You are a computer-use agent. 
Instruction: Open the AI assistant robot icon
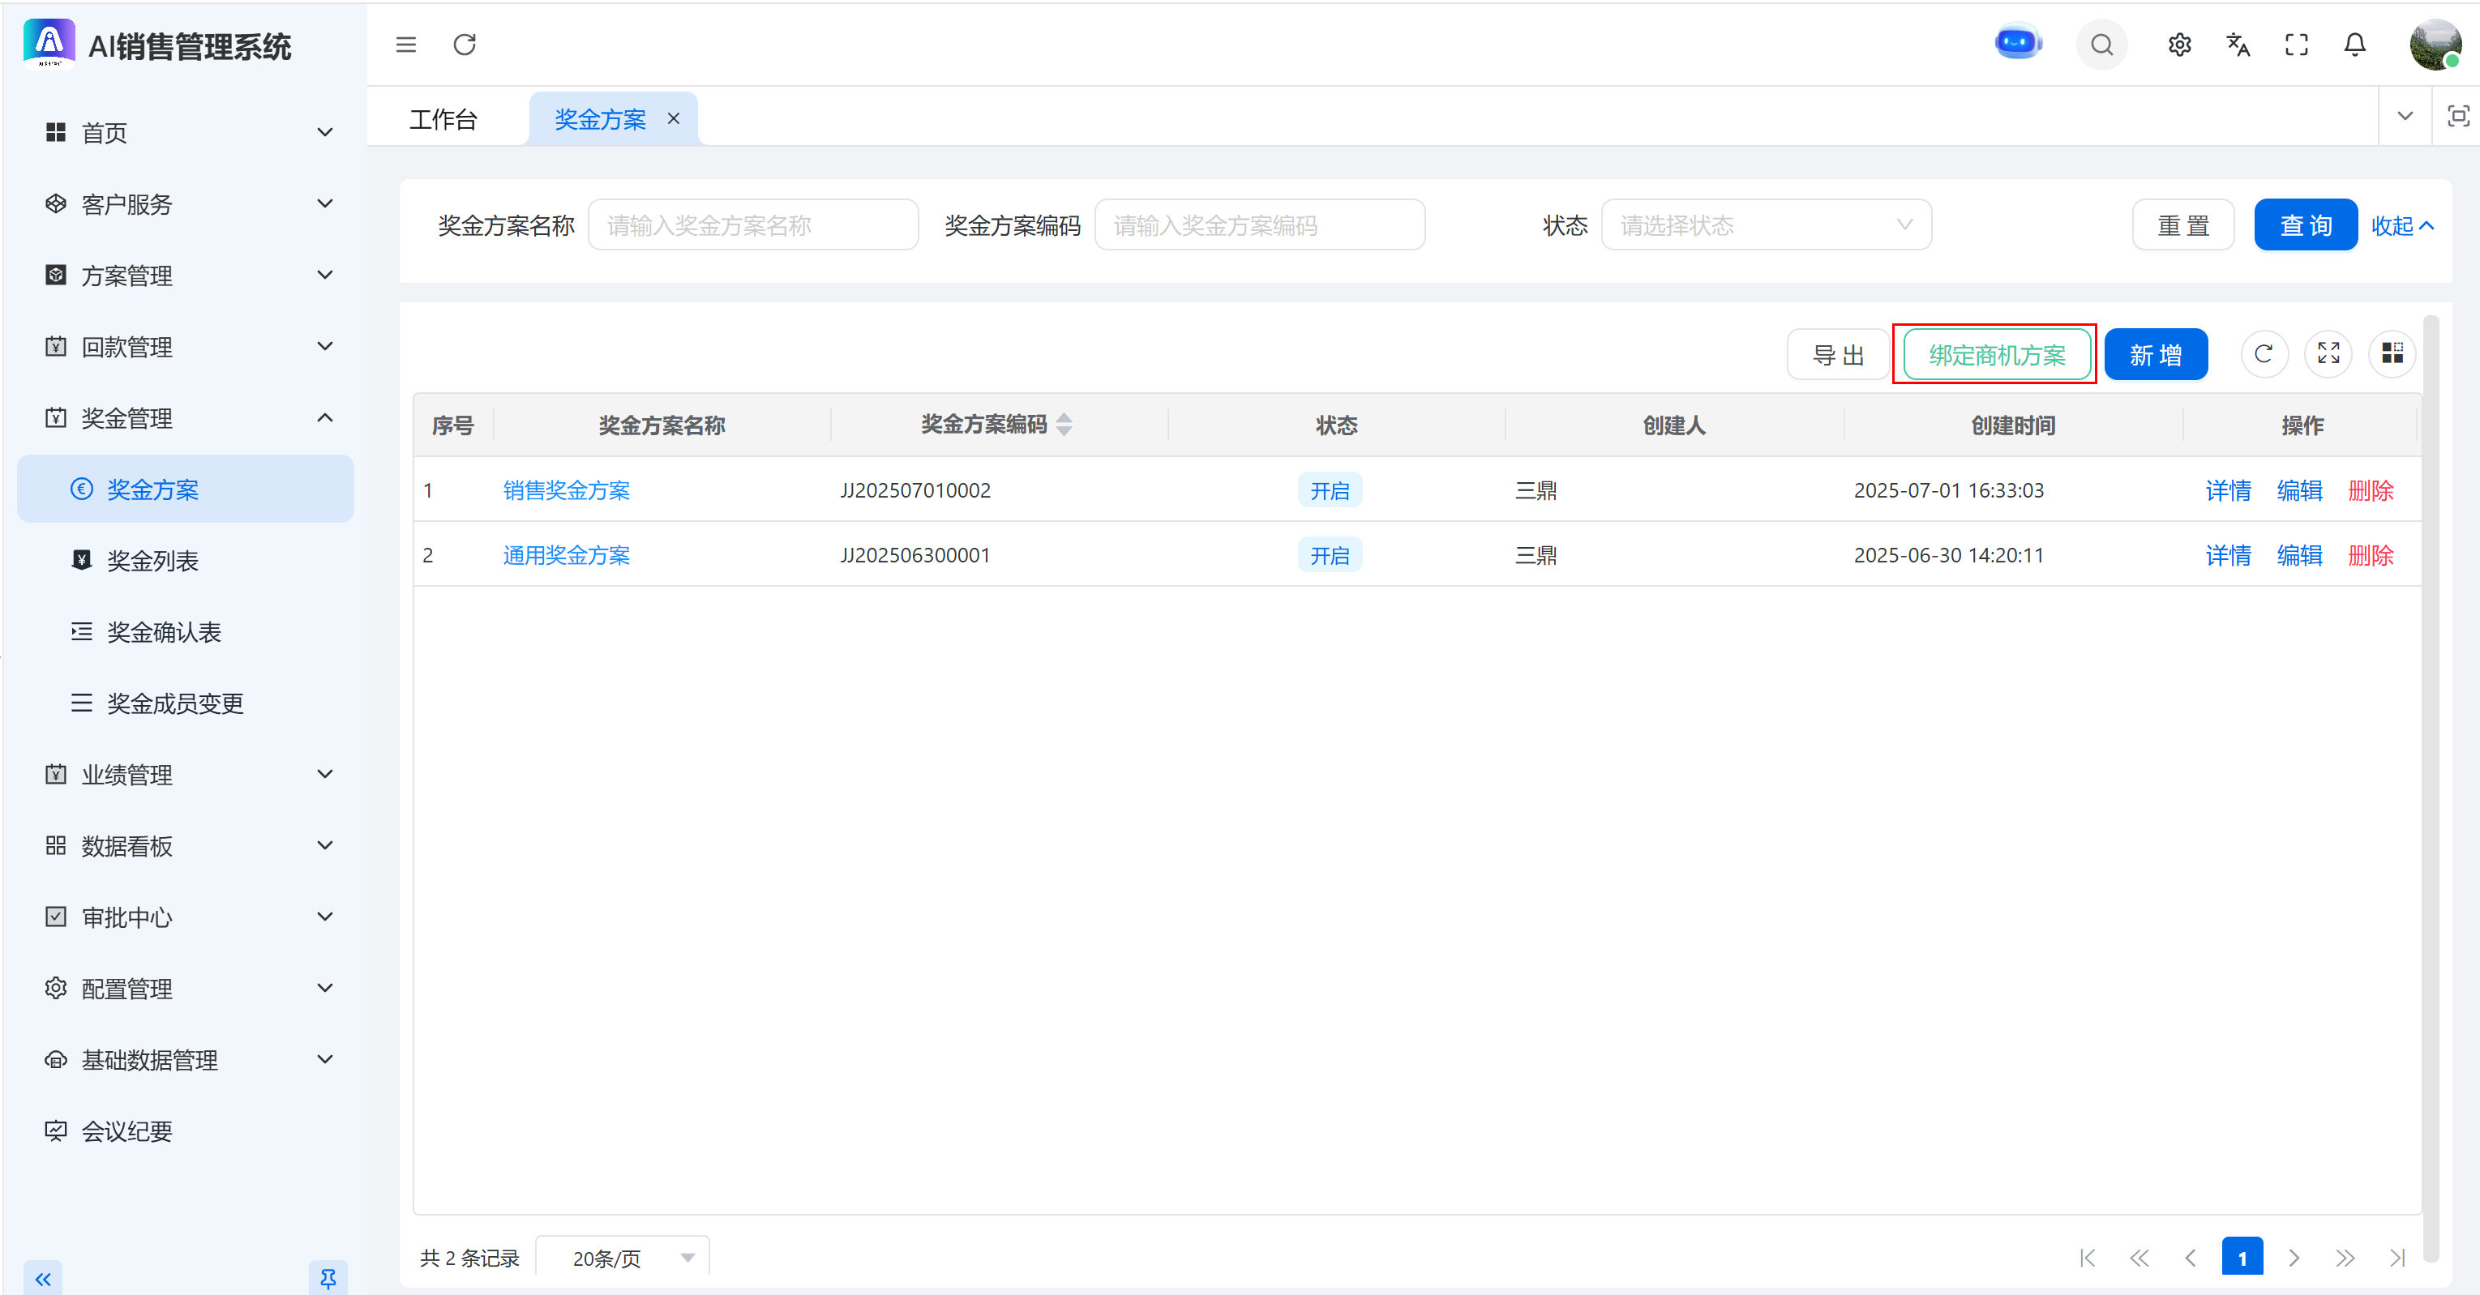click(2018, 43)
